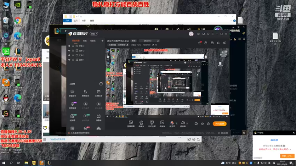Open the layout box icon in top toolbar
The image size is (296, 166).
tap(212, 43)
